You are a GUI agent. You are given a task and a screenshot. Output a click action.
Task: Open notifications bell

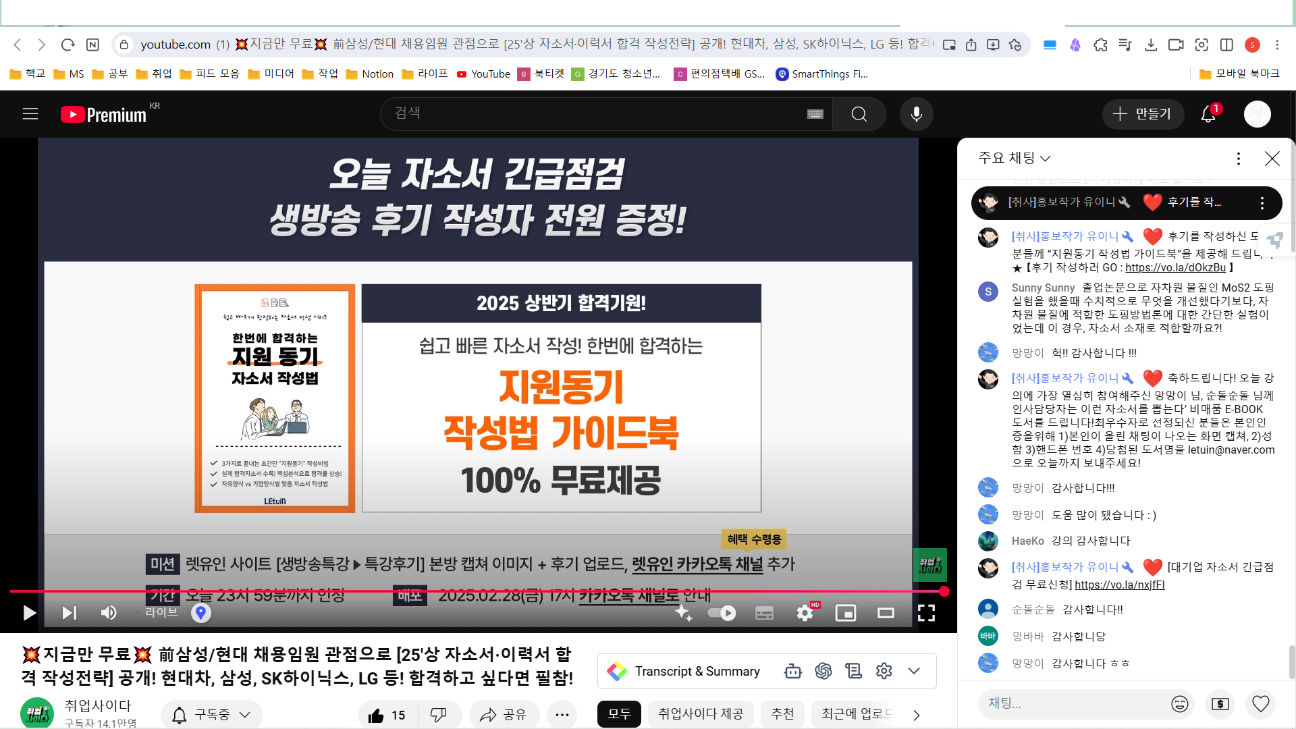click(x=1208, y=114)
